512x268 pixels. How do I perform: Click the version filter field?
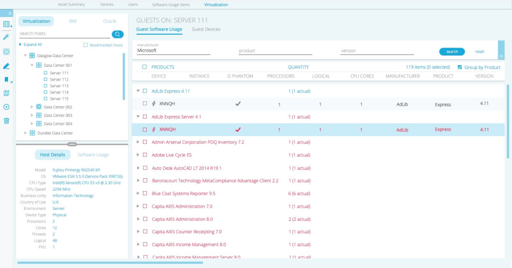coord(377,51)
